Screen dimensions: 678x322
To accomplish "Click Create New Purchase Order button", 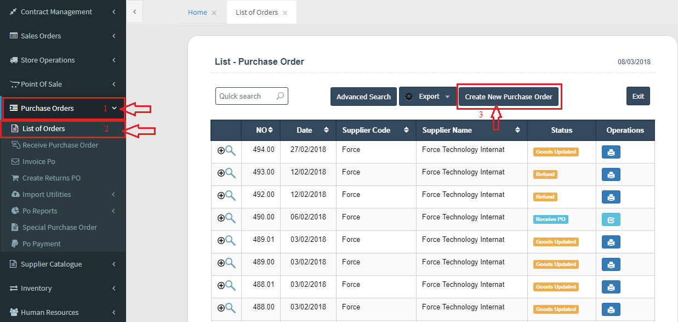I will 508,97.
